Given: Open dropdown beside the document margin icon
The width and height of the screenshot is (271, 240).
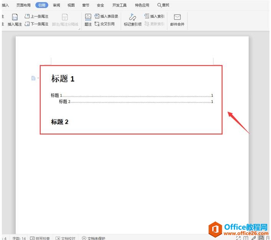Looking at the screenshot, I should point(38,78).
